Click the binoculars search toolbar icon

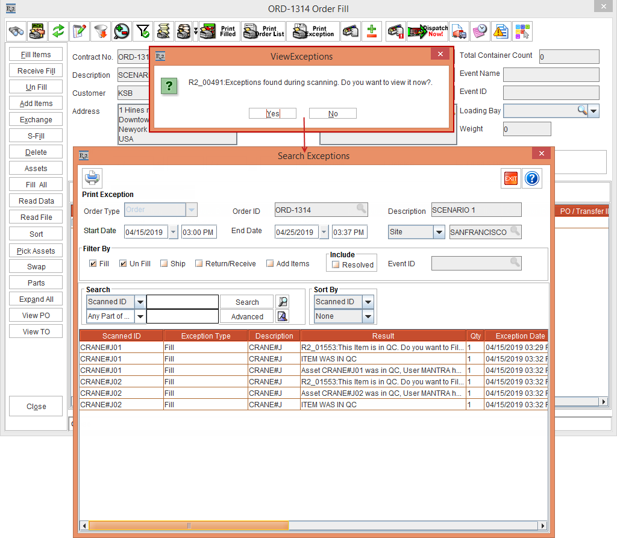(17, 31)
